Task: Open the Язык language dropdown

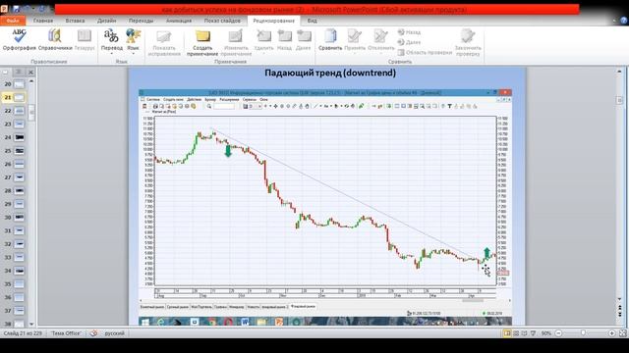Action: tap(134, 41)
